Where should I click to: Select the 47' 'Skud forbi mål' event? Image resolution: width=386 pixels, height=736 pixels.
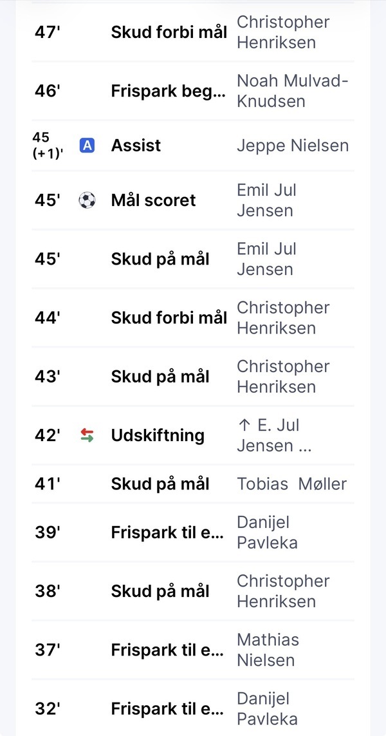(x=169, y=32)
